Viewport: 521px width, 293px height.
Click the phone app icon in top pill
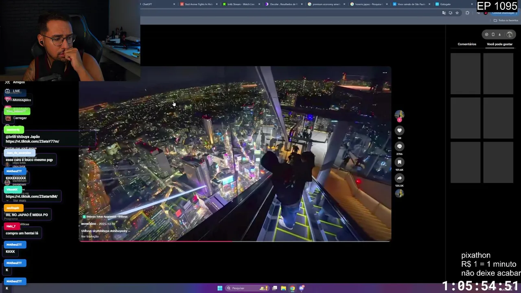[x=493, y=35]
